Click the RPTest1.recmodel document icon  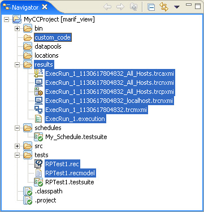(x=38, y=173)
